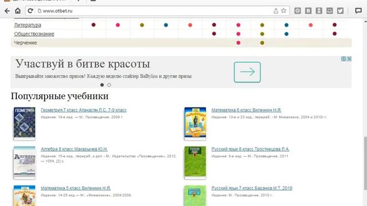Click the Математика 5 book cover
The width and height of the screenshot is (367, 206).
pyautogui.click(x=24, y=196)
